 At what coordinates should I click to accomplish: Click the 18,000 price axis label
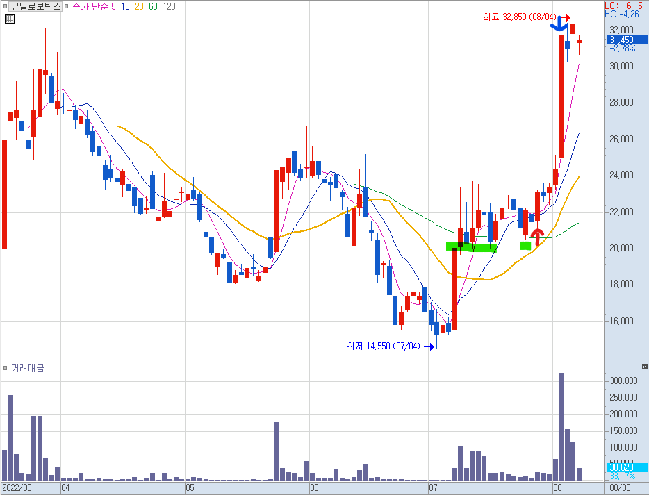621,285
